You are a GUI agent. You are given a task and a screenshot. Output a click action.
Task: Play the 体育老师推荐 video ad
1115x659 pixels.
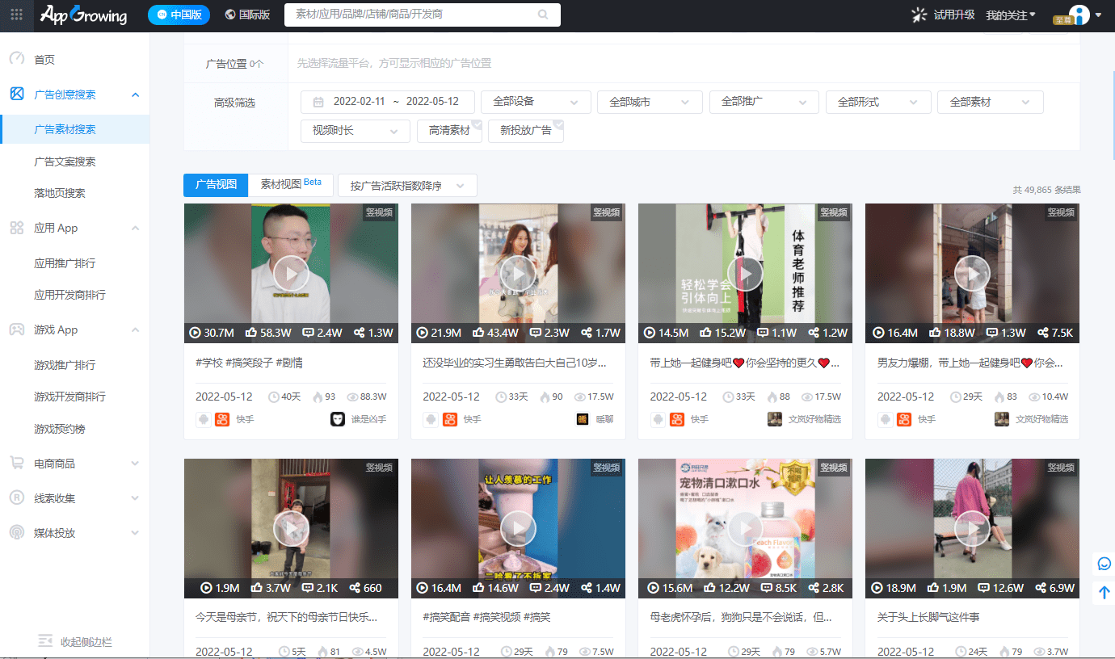click(745, 274)
